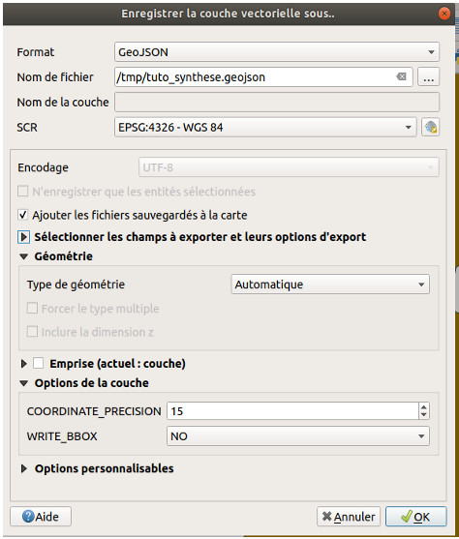
Task: Open the Format GeoJSON dropdown
Action: pyautogui.click(x=277, y=52)
